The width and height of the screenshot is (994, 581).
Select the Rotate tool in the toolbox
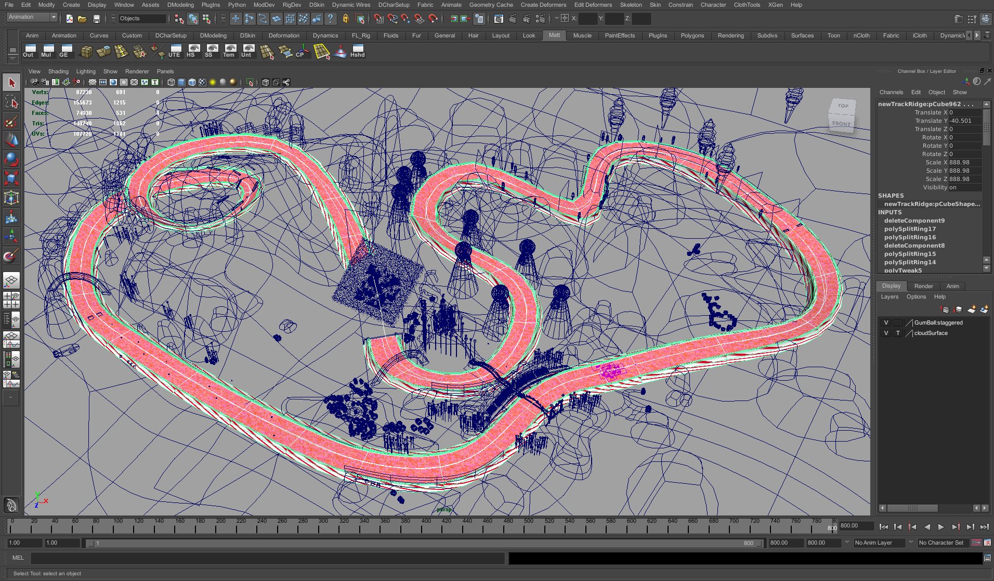pyautogui.click(x=11, y=159)
